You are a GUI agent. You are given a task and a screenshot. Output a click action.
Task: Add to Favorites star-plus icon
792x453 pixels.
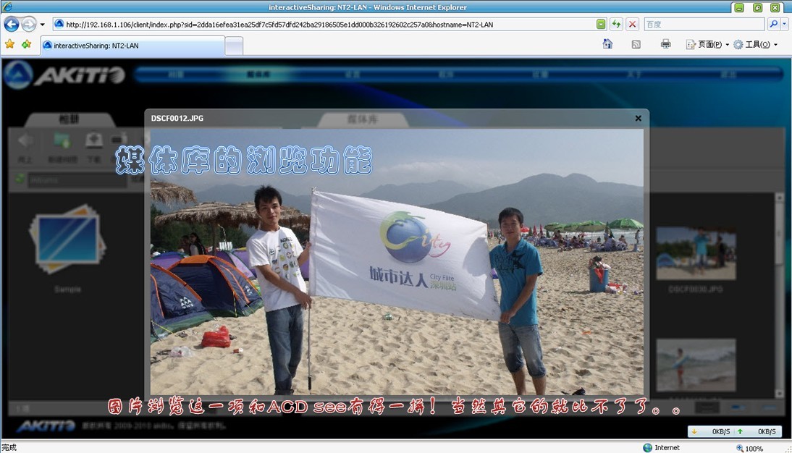pyautogui.click(x=26, y=44)
